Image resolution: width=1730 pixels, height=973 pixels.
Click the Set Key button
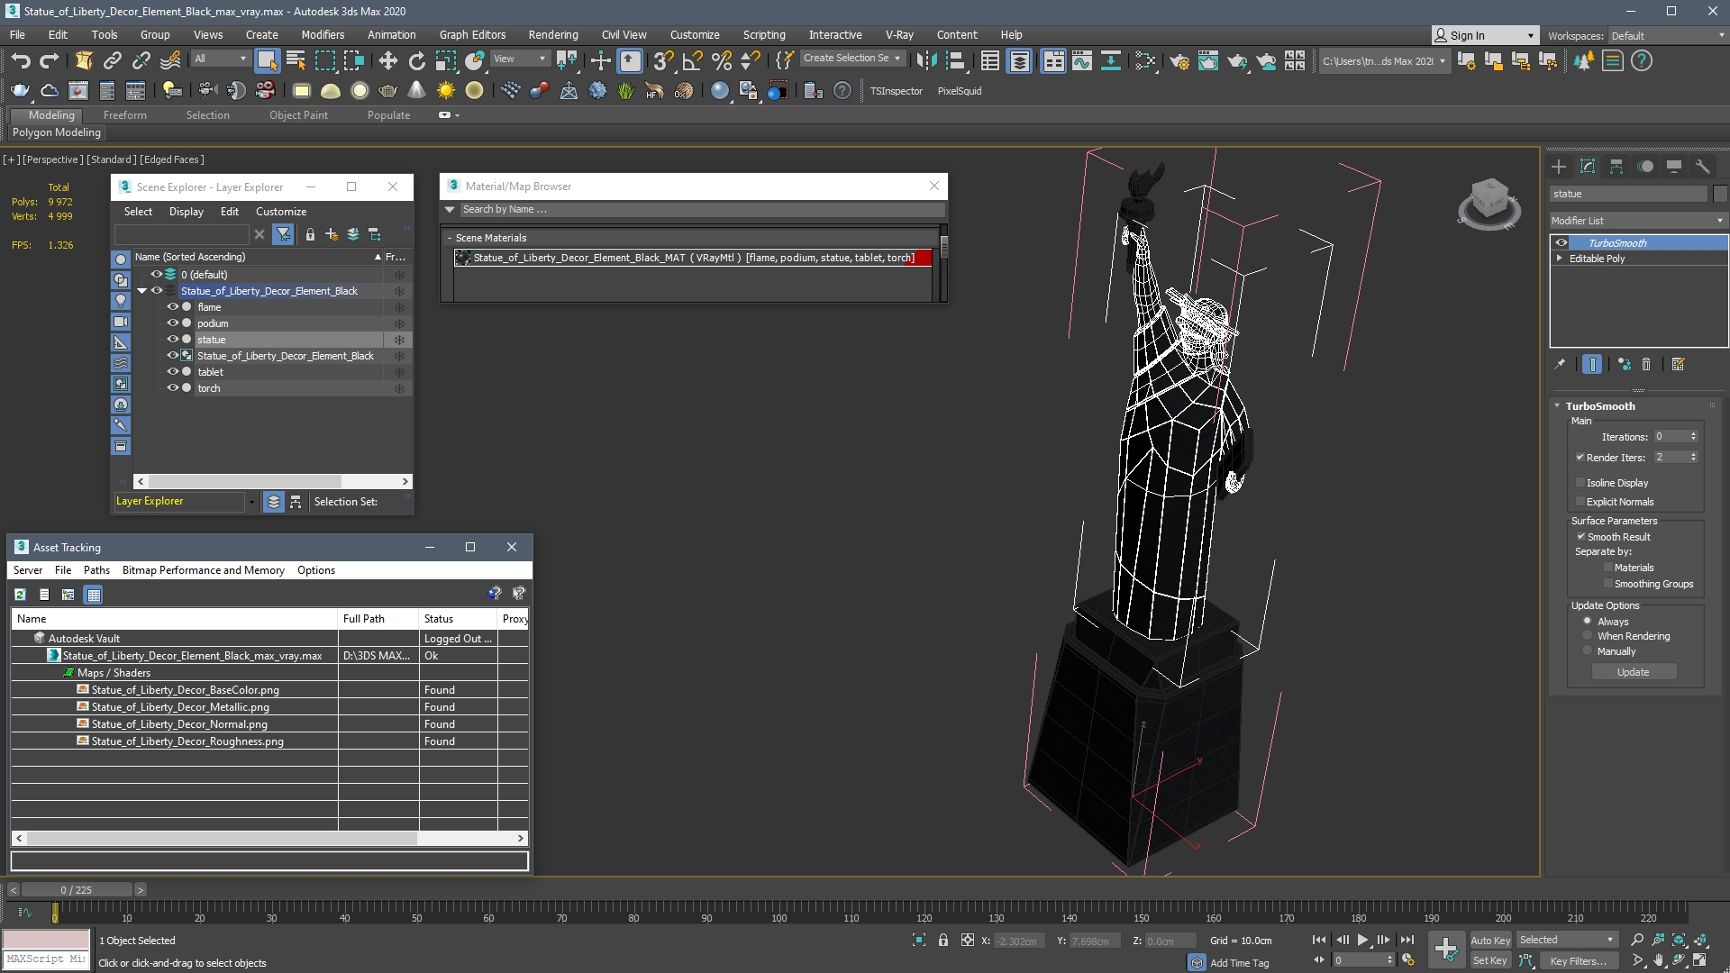coord(1490,961)
